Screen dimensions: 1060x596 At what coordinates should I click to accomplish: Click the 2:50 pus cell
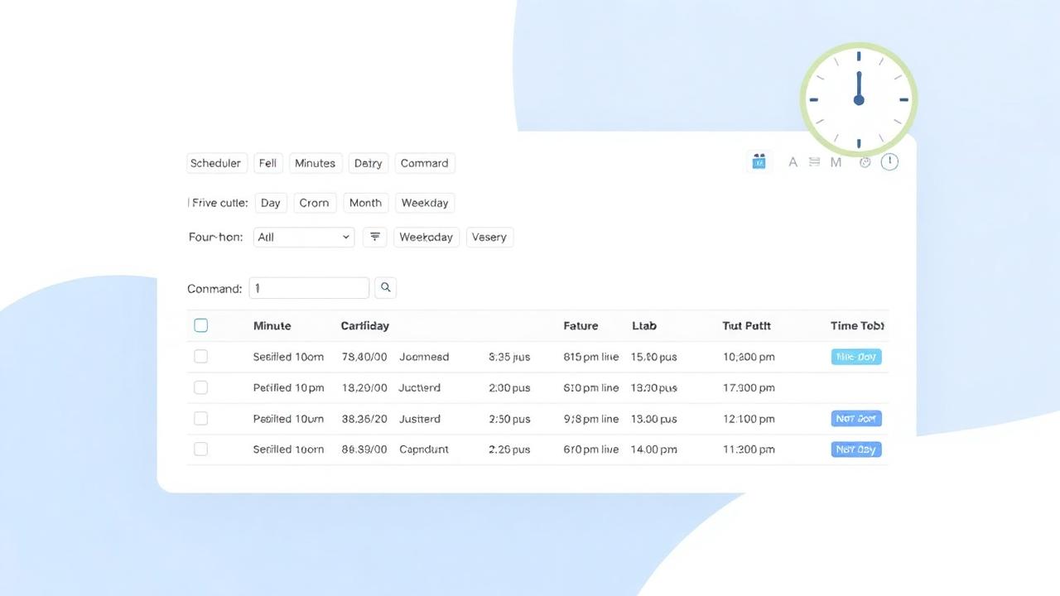[x=509, y=419]
